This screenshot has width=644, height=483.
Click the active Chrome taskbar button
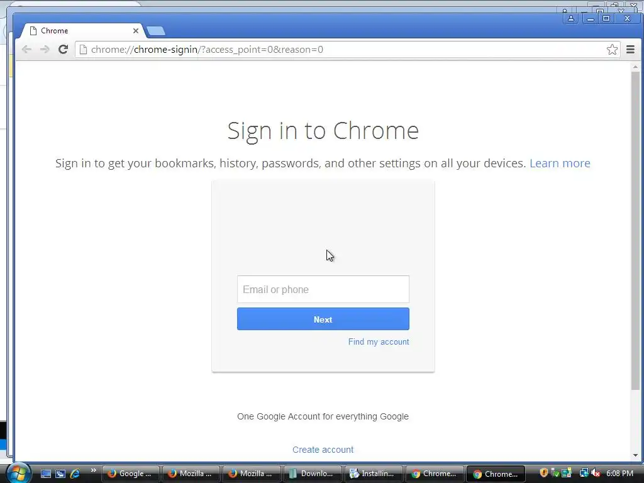click(x=496, y=474)
